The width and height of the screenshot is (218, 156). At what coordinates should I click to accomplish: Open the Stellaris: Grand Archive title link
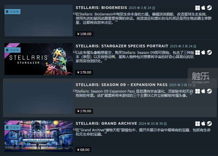[x=106, y=124]
